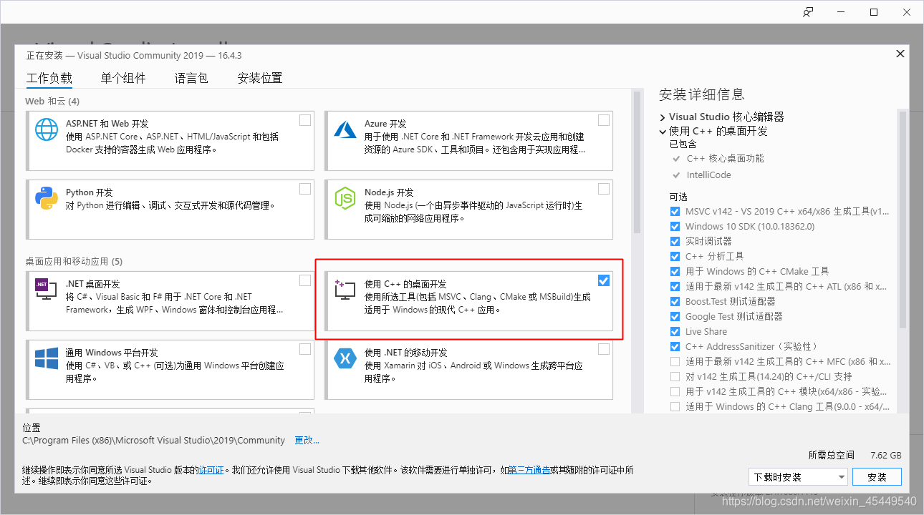Disable the Google Test 测试适配器 option
Screen dimensions: 924x515
(674, 316)
